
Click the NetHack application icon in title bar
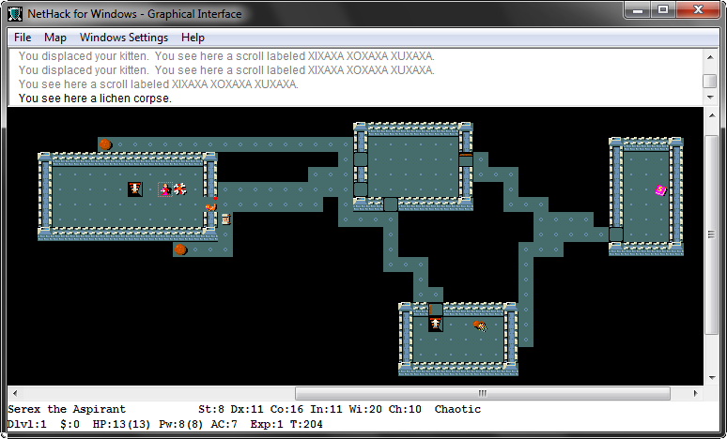[15, 14]
